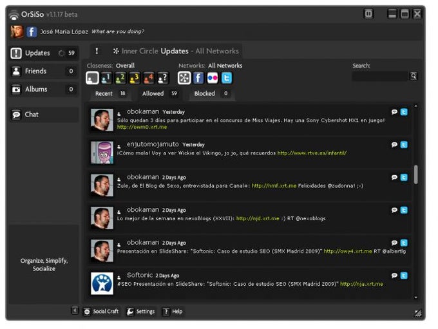Viewport: 438px width, 329px height.
Task: Open link http://nja.xrt.me
Action: 361,284
